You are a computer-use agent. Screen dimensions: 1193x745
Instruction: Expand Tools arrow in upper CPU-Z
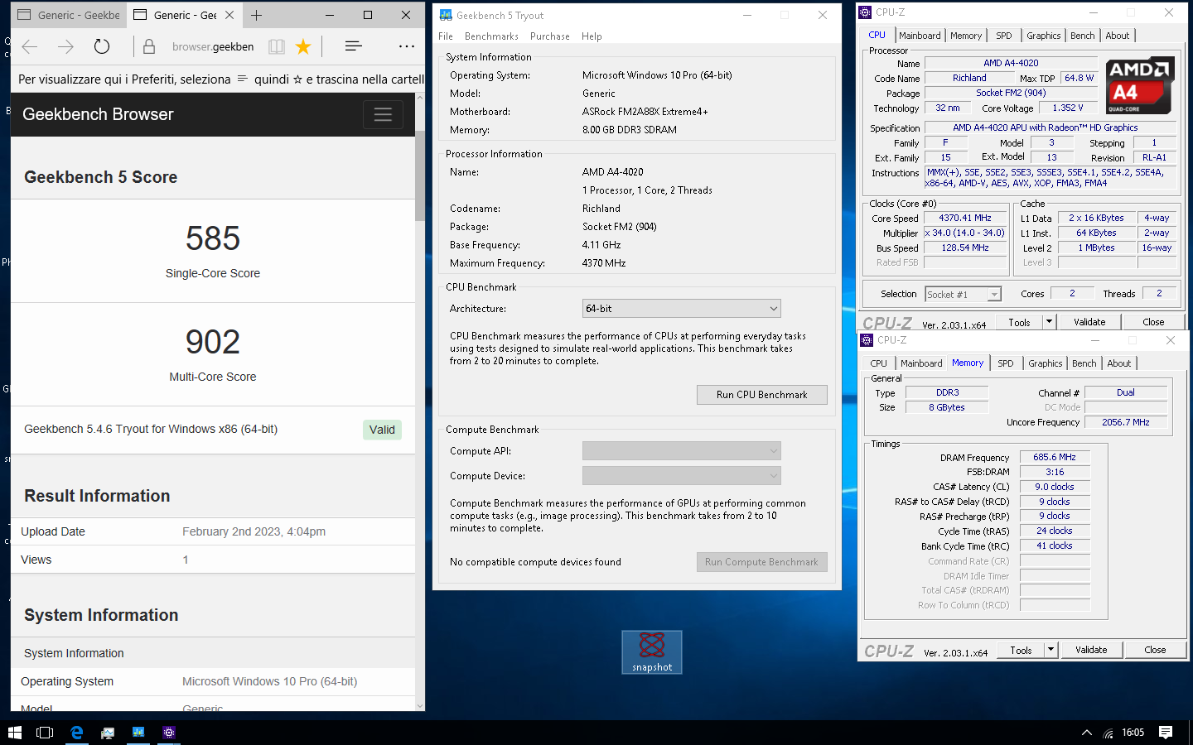[1049, 322]
